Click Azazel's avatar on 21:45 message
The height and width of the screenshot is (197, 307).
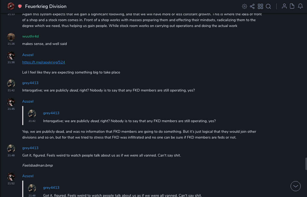tap(11, 102)
